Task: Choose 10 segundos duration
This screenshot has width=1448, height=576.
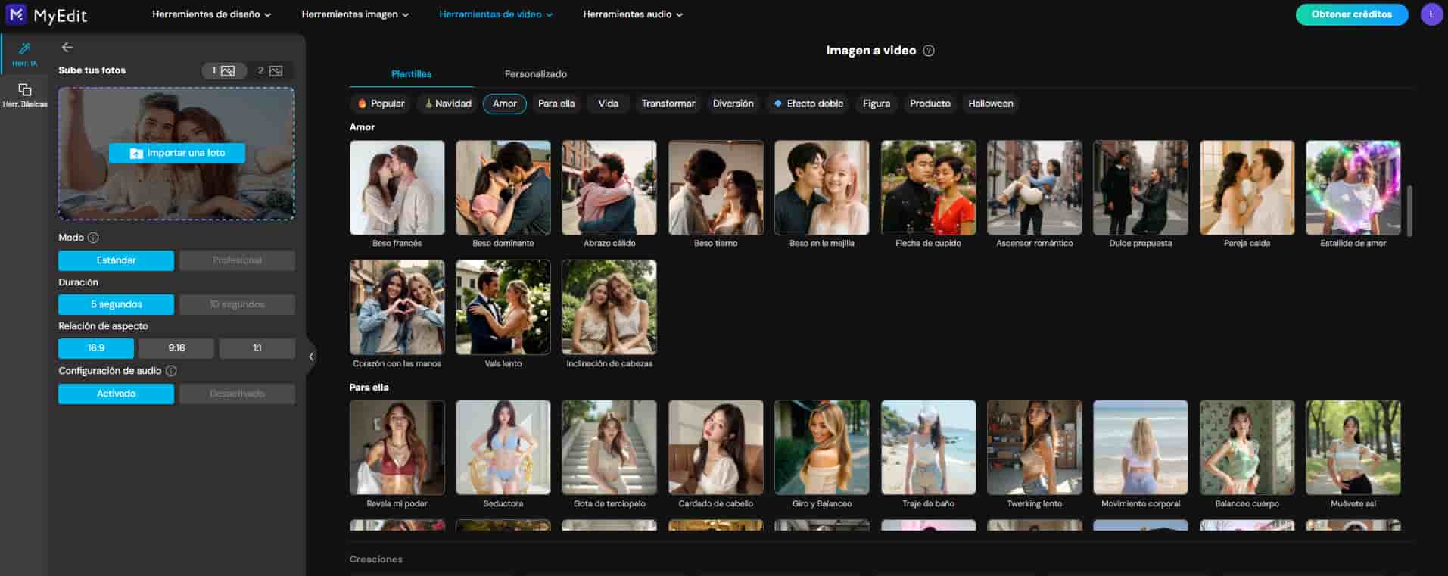Action: 238,304
